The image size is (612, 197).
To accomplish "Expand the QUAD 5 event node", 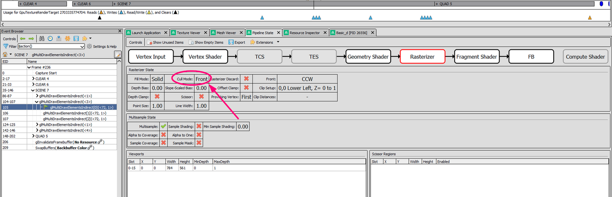I will pyautogui.click(x=33, y=136).
